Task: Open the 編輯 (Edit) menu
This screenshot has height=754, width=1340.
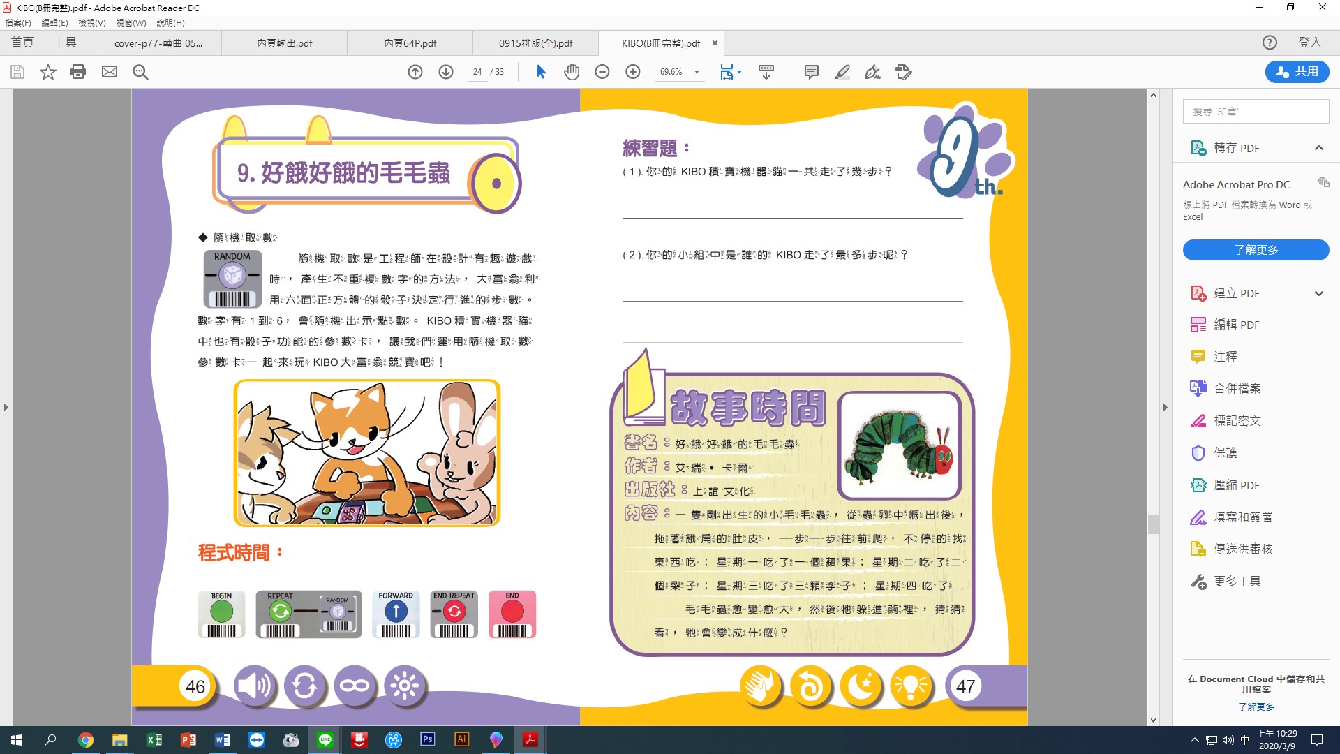Action: coord(54,23)
